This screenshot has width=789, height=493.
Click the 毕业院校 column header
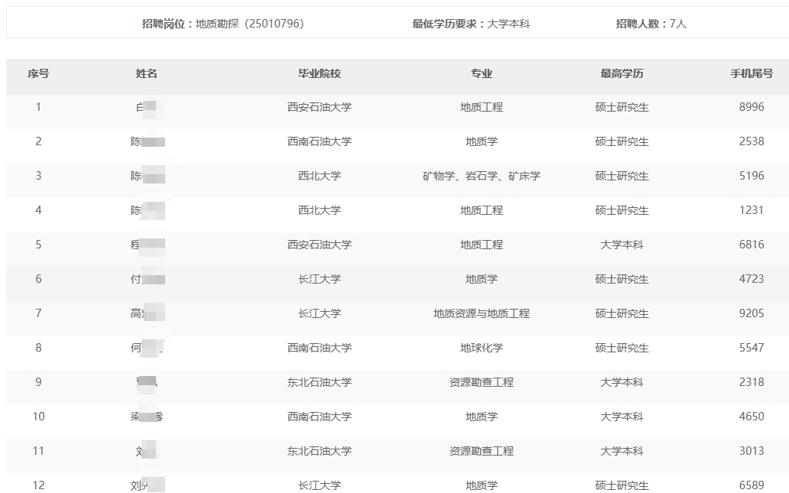320,74
